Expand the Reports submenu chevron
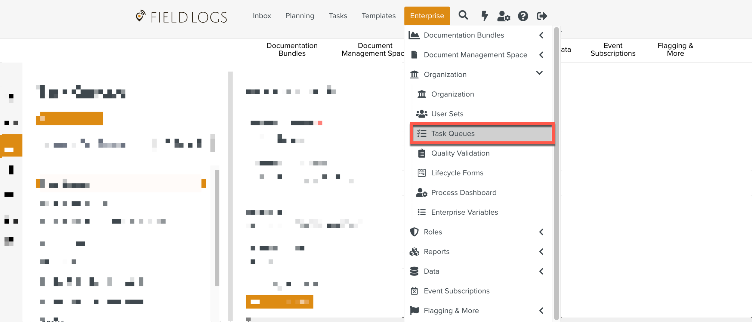The height and width of the screenshot is (322, 752). [541, 252]
